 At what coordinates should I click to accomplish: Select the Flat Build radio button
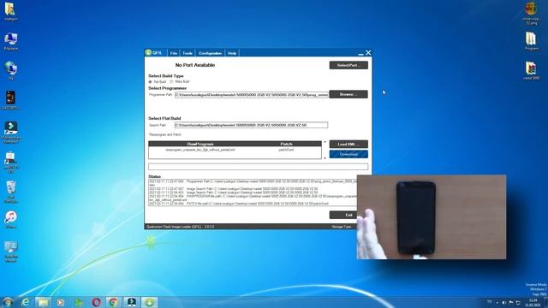(151, 82)
